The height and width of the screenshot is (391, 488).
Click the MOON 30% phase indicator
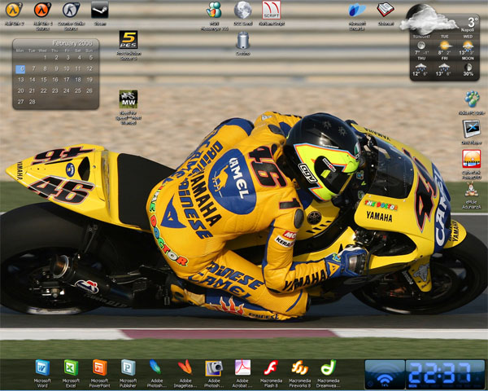(x=468, y=67)
